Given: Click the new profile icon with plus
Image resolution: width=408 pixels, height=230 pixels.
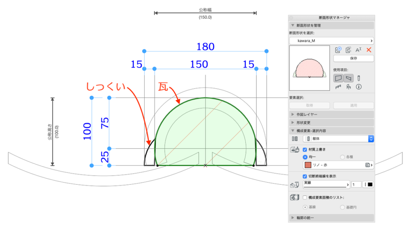Looking at the screenshot, I should (338, 50).
